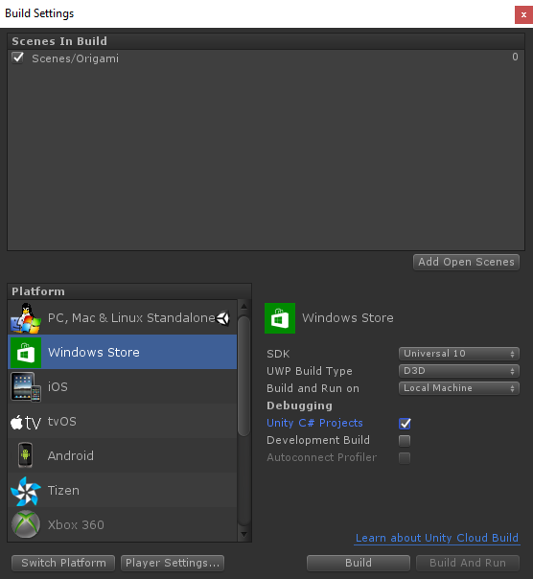This screenshot has width=533, height=579.
Task: Select the iOS platform row
Action: 123,386
